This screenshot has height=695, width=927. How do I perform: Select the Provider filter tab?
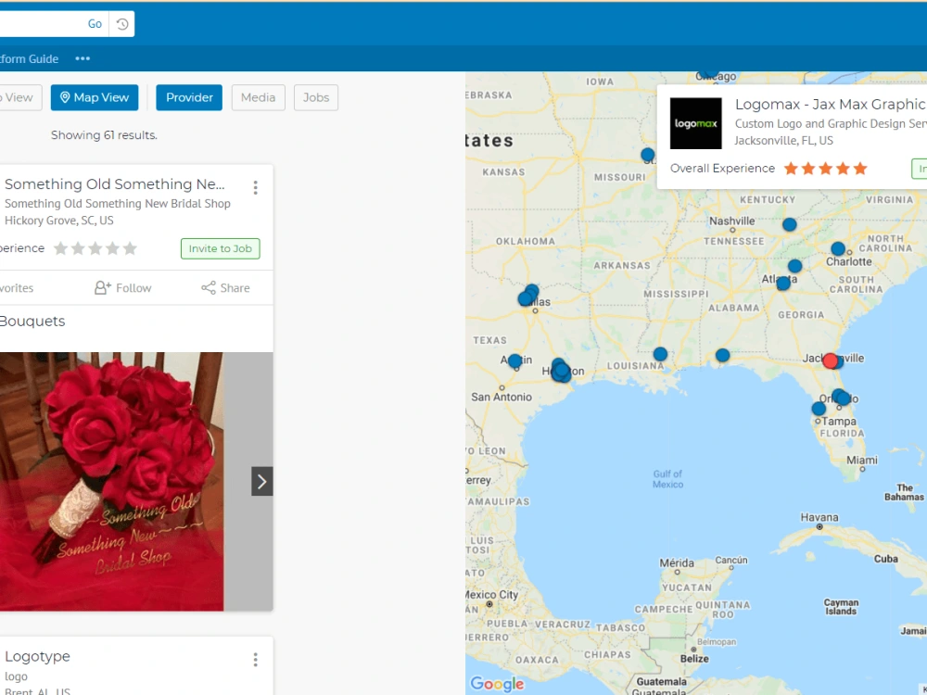click(x=189, y=97)
